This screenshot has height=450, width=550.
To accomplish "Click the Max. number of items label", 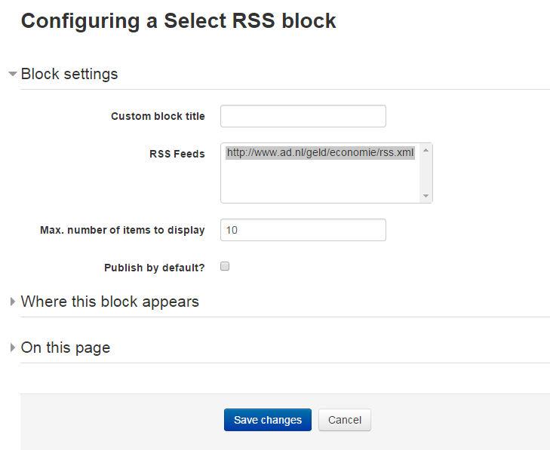I will tap(122, 230).
